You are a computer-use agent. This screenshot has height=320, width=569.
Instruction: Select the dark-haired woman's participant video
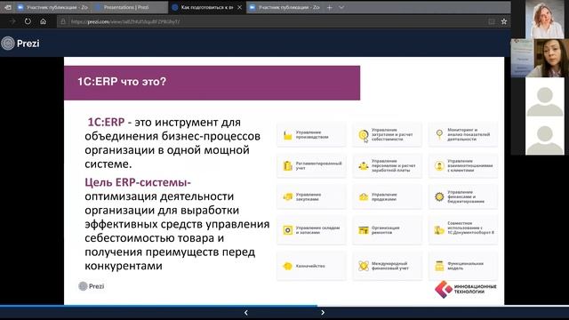pos(540,58)
